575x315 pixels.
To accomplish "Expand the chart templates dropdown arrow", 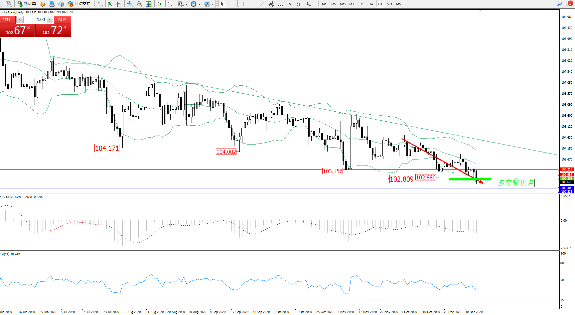I will coord(212,4).
